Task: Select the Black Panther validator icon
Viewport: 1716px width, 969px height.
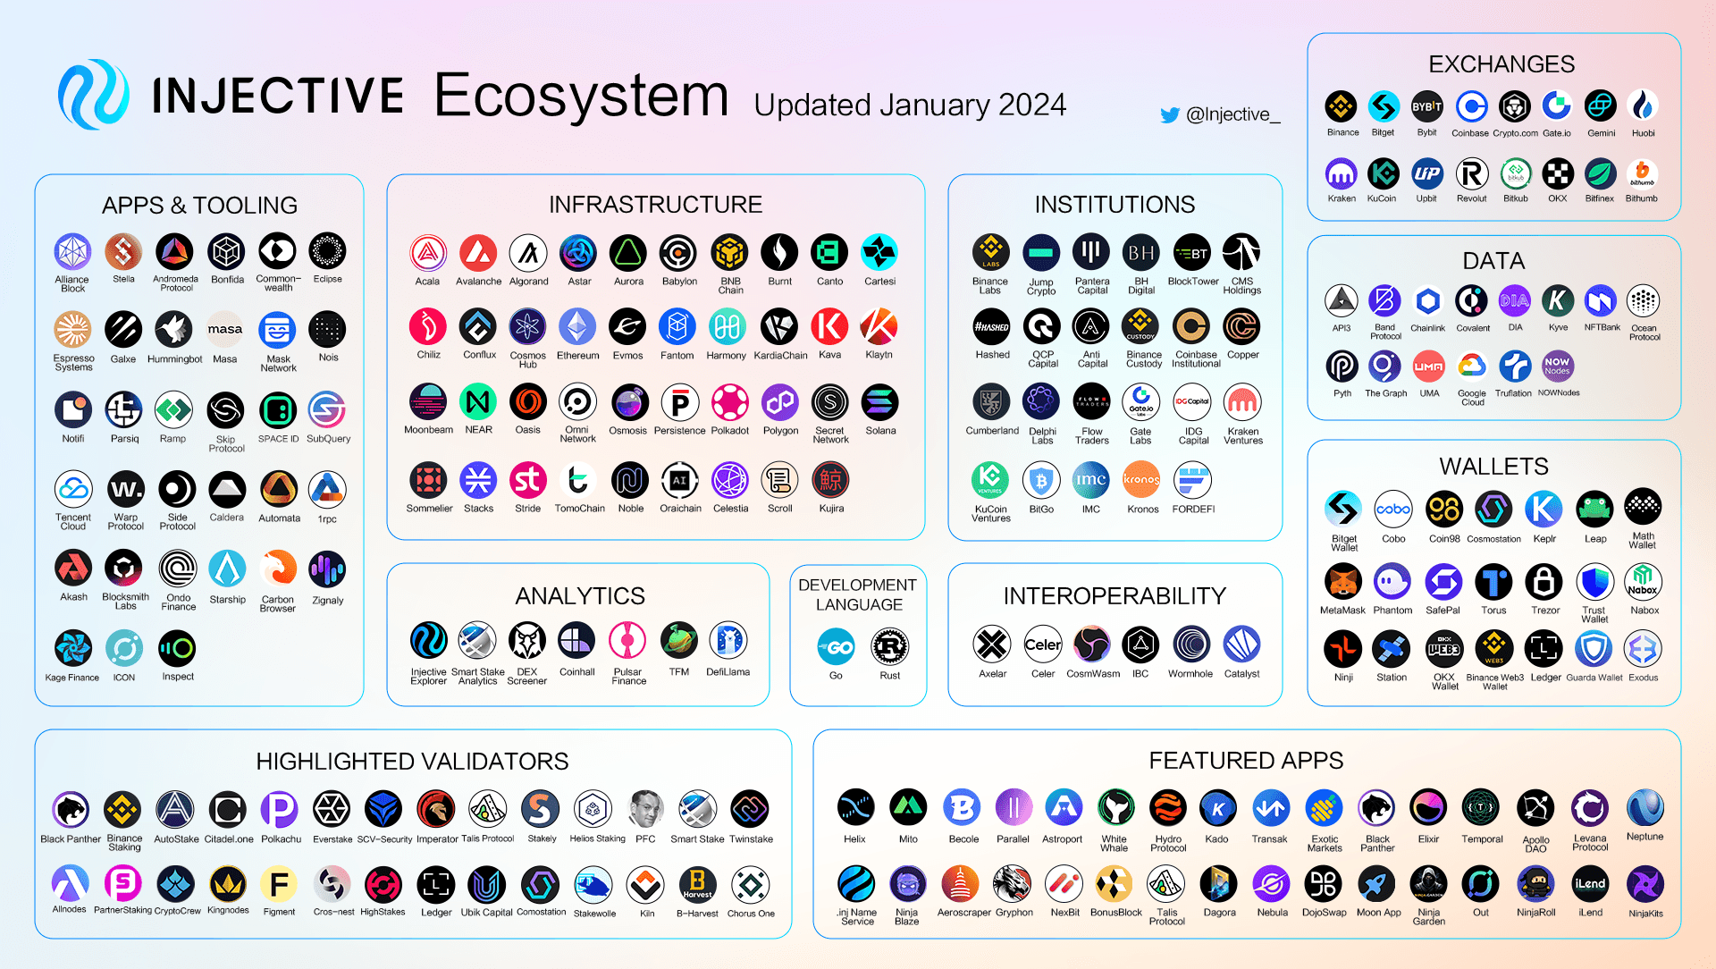Action: click(71, 810)
